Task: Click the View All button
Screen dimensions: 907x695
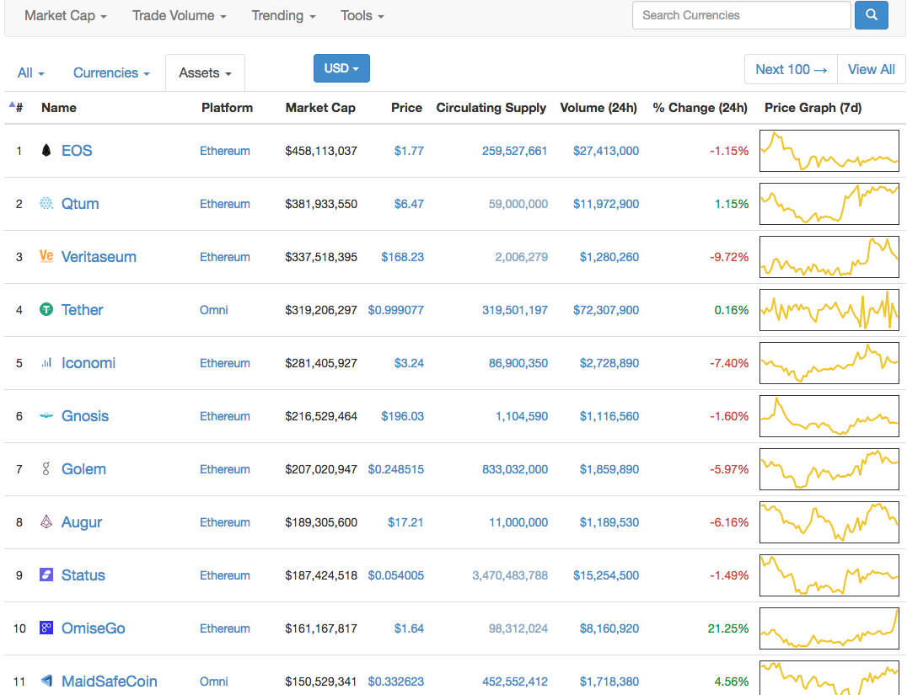Action: 871,69
